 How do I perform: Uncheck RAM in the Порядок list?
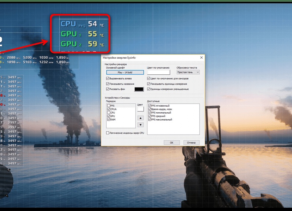click(x=109, y=119)
